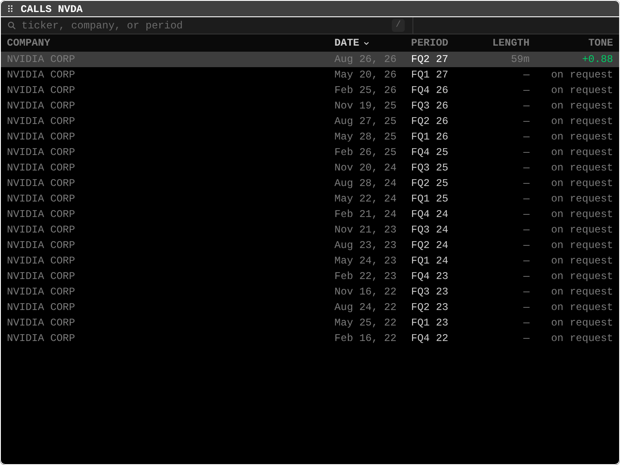The image size is (620, 465).
Task: Click NVIDIA CORP in the FQ2 23 row
Action: (41, 307)
